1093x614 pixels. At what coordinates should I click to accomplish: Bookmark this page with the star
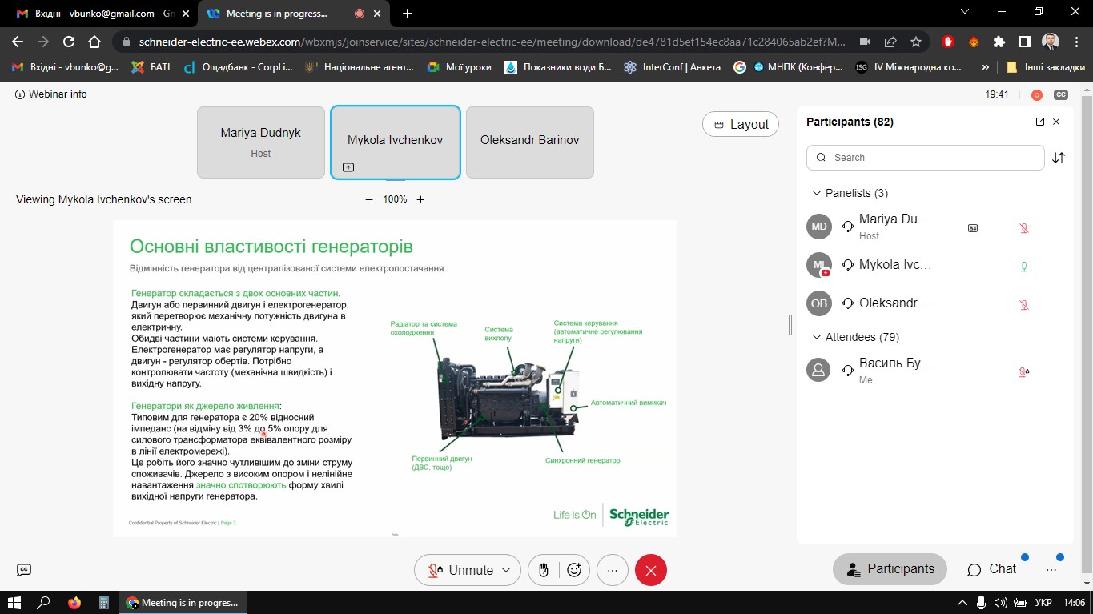pyautogui.click(x=916, y=42)
